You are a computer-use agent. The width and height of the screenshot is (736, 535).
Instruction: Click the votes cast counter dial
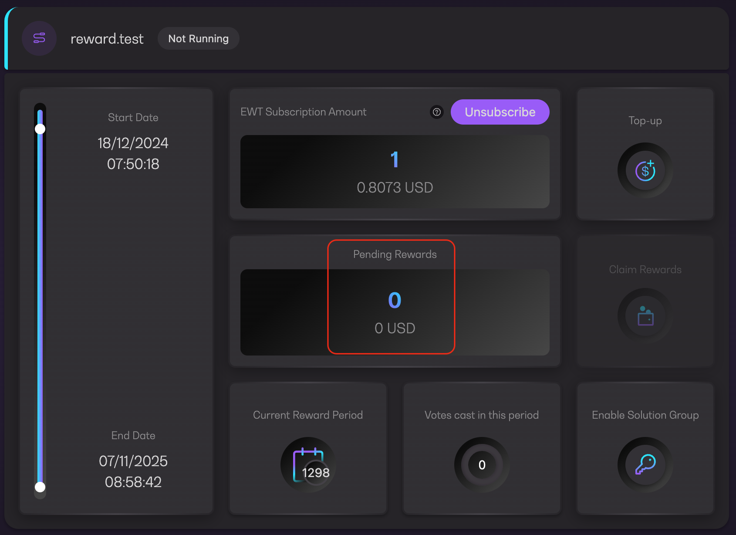[482, 465]
